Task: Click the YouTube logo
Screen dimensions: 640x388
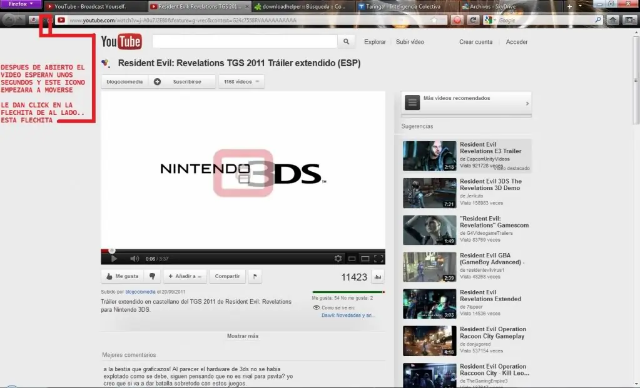Action: point(121,42)
